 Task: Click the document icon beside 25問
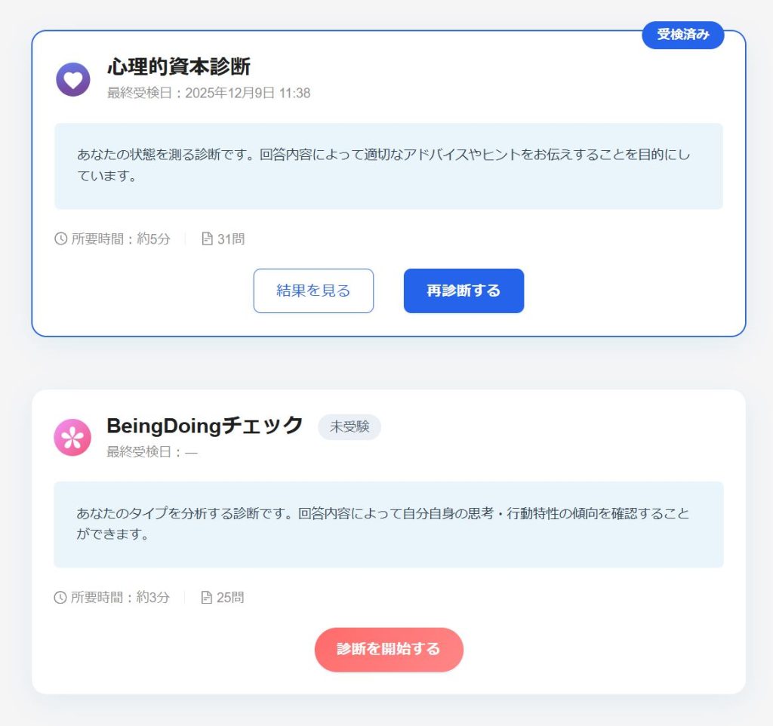click(206, 598)
